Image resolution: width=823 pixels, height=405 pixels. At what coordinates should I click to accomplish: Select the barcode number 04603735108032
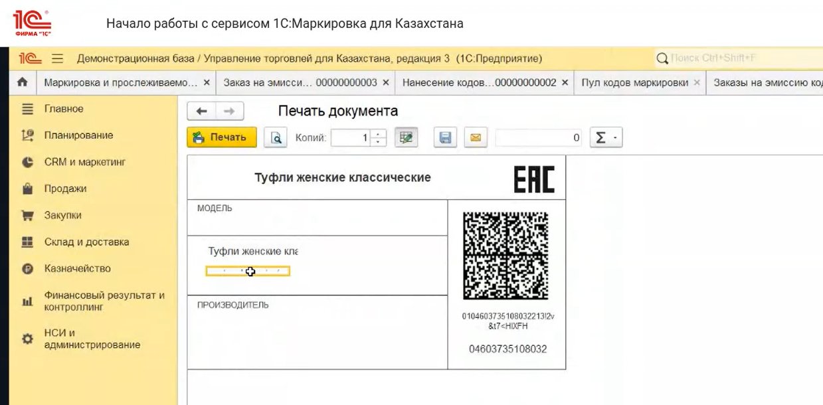508,349
